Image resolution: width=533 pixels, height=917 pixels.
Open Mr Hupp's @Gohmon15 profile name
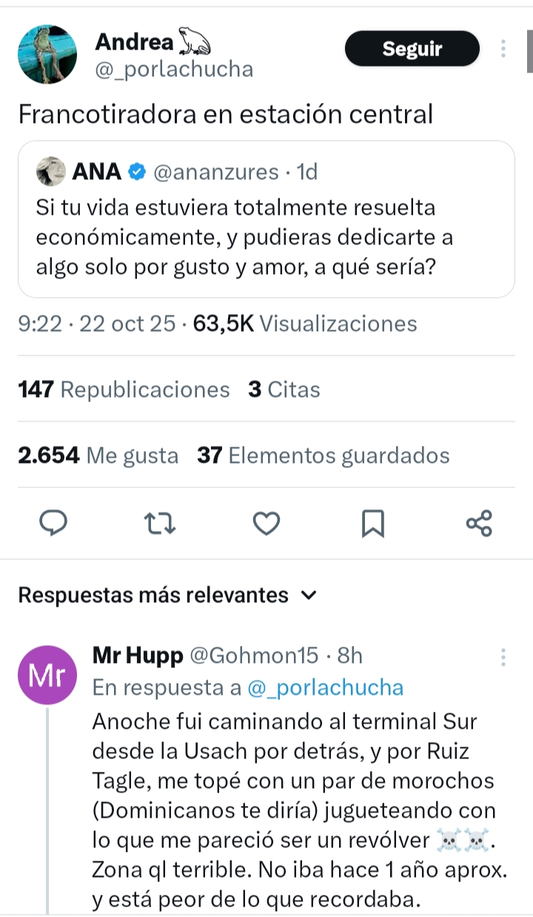tap(255, 656)
